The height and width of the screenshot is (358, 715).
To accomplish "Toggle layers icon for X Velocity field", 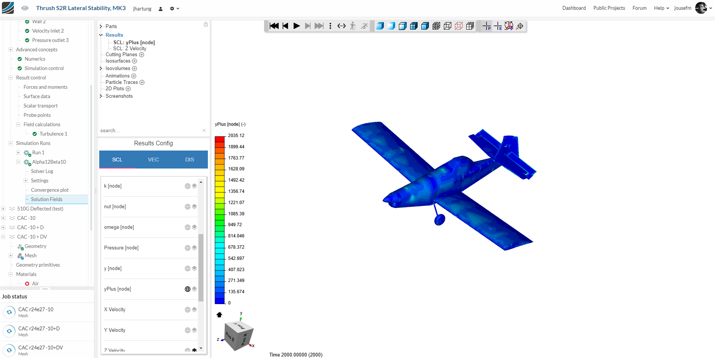I will [x=194, y=310].
